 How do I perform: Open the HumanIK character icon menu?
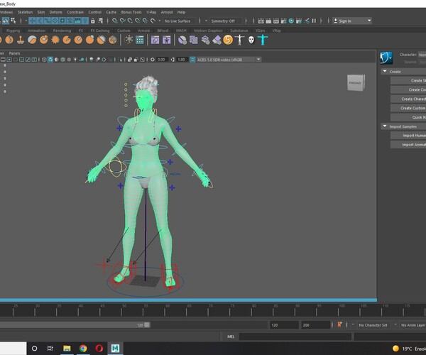(386, 58)
